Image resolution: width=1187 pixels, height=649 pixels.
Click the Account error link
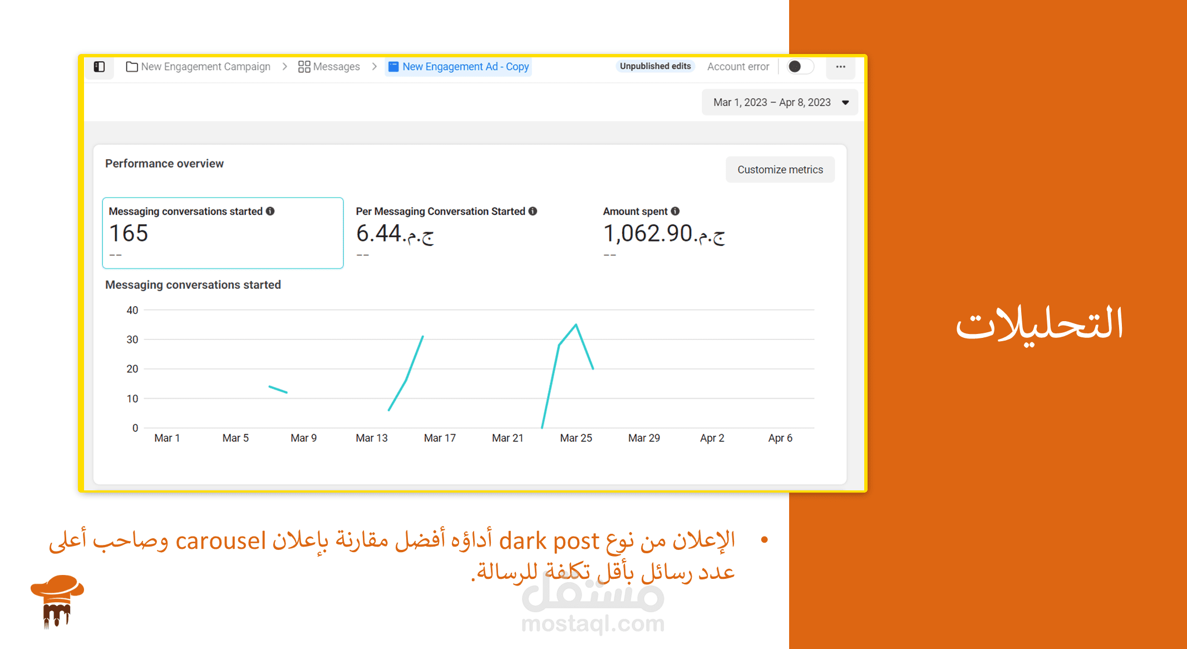738,67
